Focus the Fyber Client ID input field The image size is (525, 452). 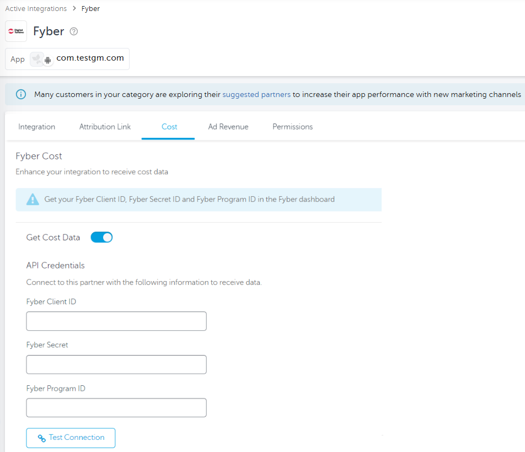tap(116, 321)
